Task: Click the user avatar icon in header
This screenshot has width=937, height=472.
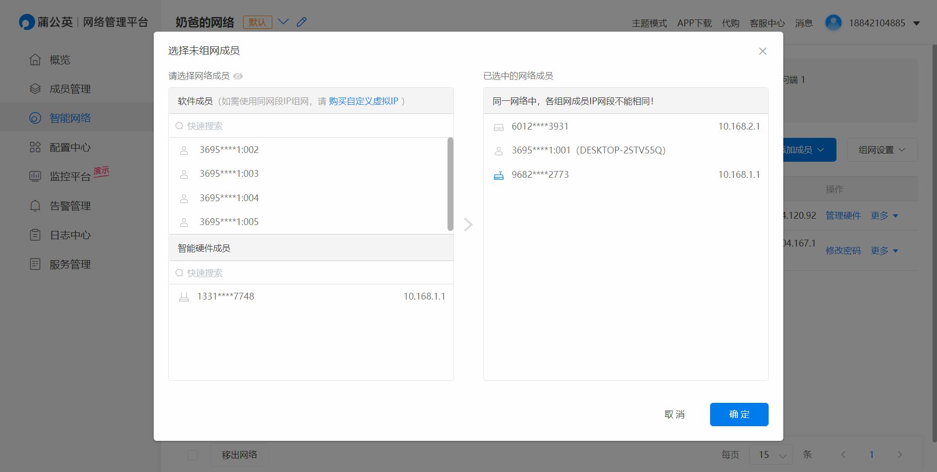Action: pyautogui.click(x=833, y=23)
